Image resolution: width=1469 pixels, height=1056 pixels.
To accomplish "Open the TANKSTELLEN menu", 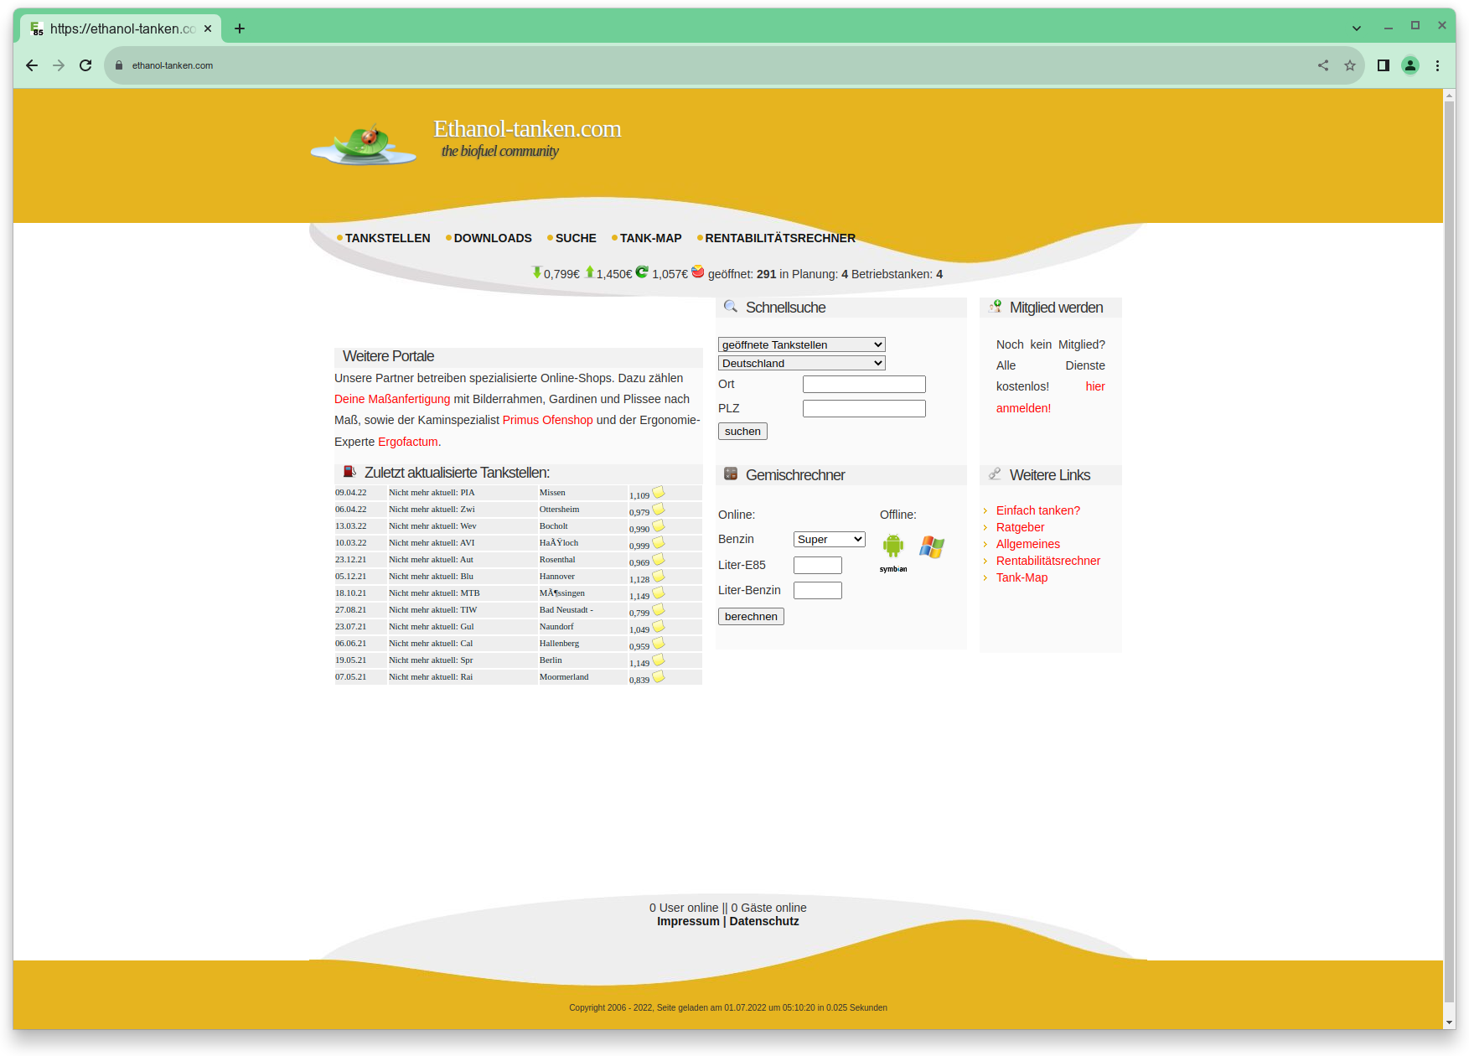I will [387, 238].
